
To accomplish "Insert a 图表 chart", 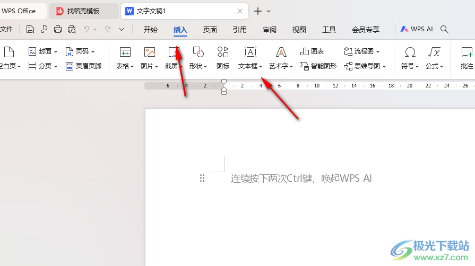I will 312,51.
